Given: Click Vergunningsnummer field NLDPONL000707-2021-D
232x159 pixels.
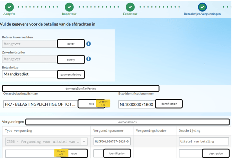Looking at the screenshot, I should coord(112,141).
